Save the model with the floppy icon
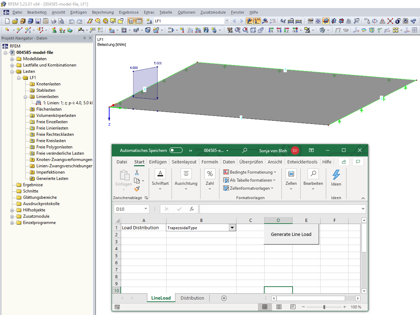The width and height of the screenshot is (420, 315). point(38,21)
